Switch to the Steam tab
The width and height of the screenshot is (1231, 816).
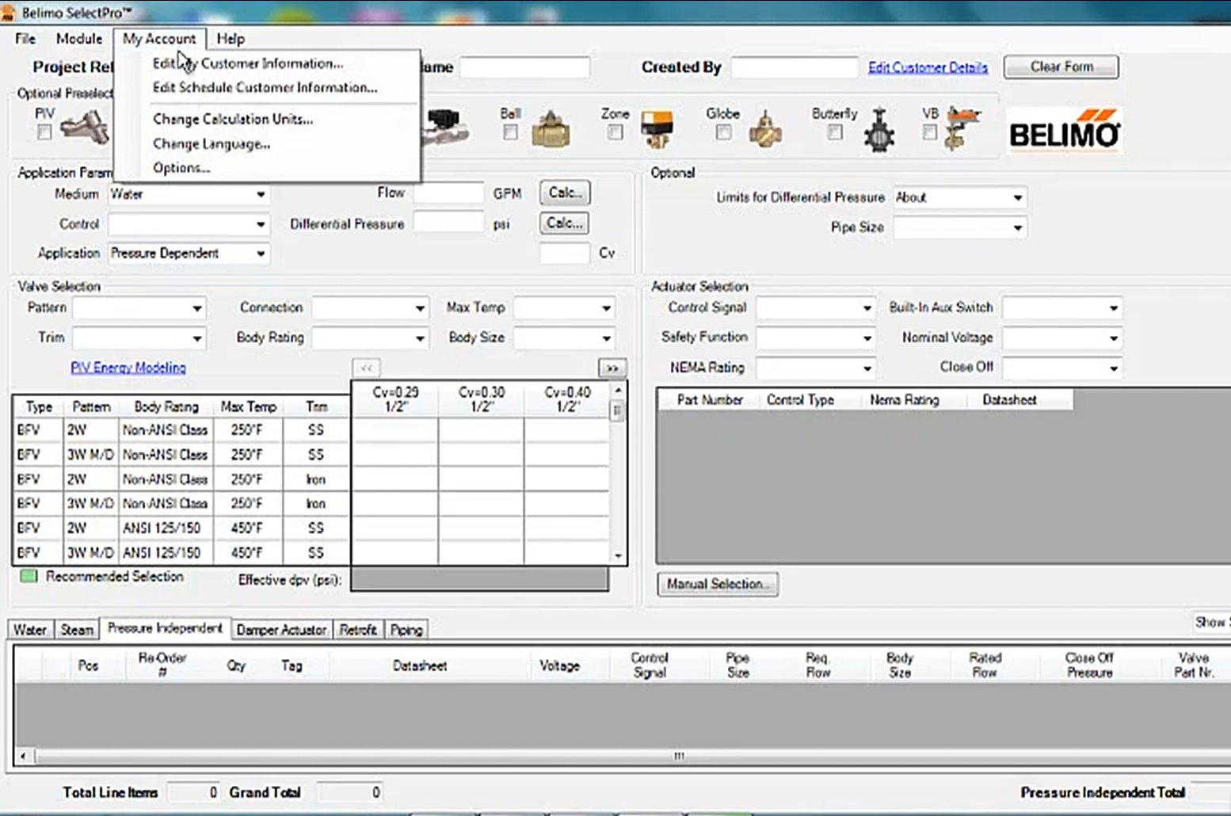click(77, 630)
